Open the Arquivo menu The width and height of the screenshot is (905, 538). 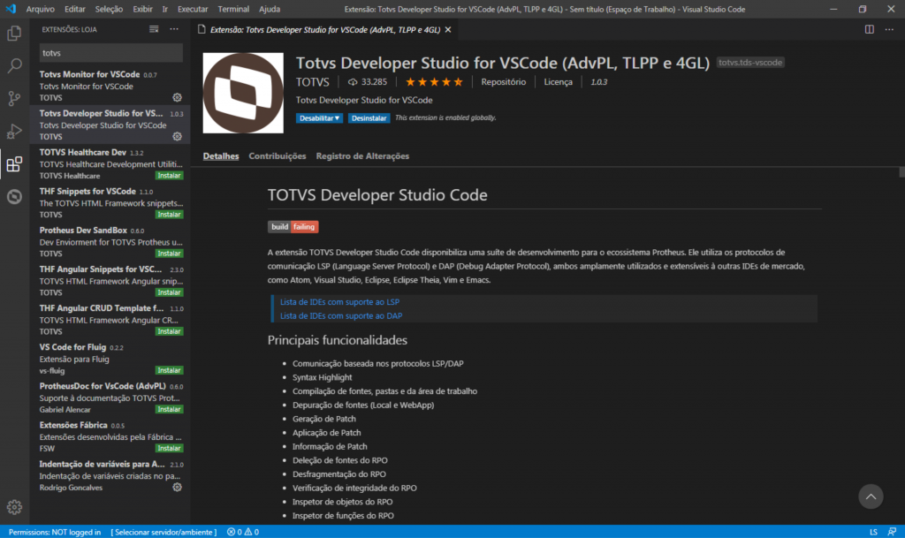41,9
